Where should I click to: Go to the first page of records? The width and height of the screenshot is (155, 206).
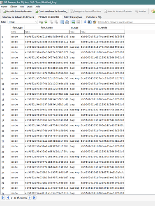point(3,198)
